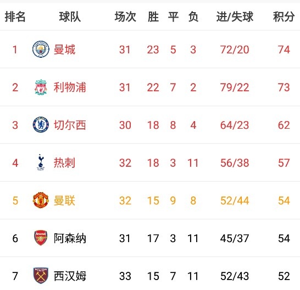Screen dimensions: 300x290
Task: Select the West Ham hammers crest
Action: pos(41,276)
